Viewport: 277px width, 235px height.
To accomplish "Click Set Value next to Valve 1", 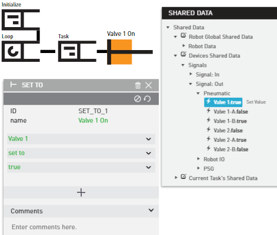I will (x=256, y=102).
